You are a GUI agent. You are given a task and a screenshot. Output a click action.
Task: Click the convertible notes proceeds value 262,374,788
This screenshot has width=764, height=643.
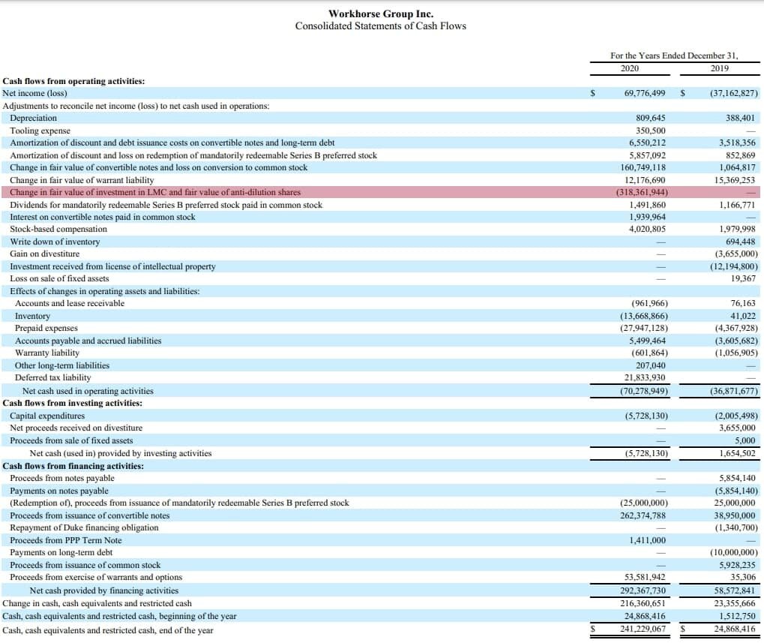(x=643, y=515)
